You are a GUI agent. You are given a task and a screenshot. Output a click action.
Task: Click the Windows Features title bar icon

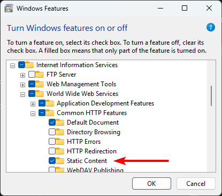point(9,9)
